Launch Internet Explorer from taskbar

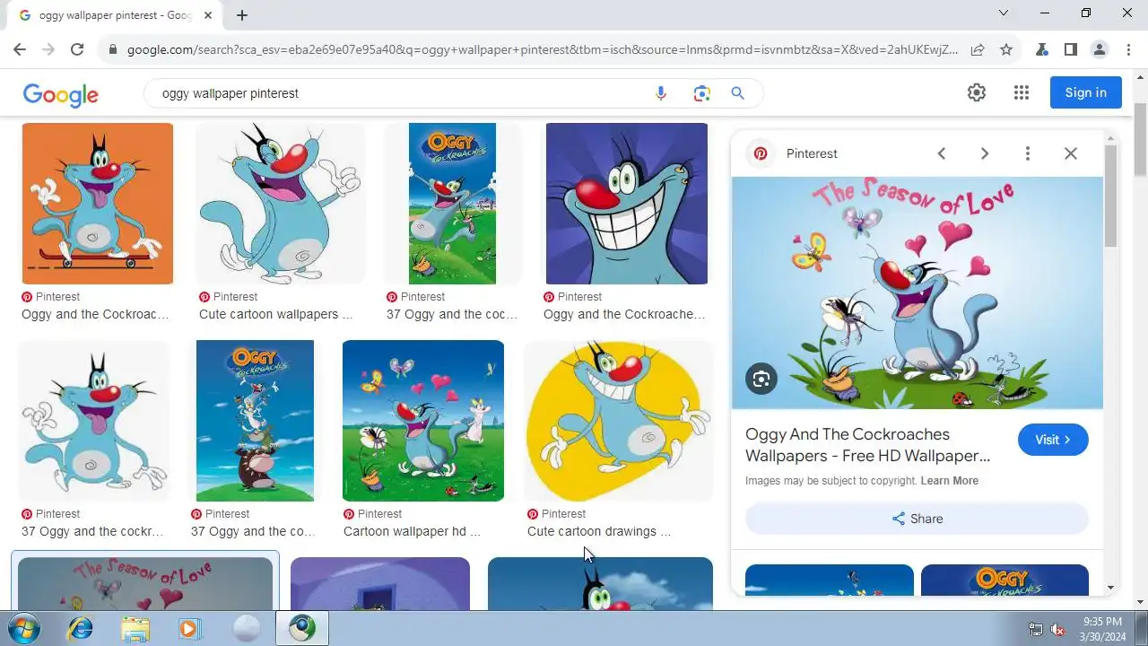click(x=81, y=628)
